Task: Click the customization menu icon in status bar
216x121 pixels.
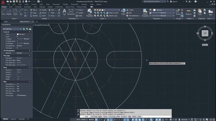Action: [214, 120]
